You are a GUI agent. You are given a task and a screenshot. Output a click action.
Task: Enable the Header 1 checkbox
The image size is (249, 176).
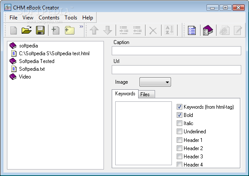pyautogui.click(x=179, y=140)
